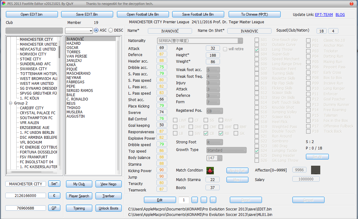
Task: Click the Unlock Boots button
Action: 109,208
